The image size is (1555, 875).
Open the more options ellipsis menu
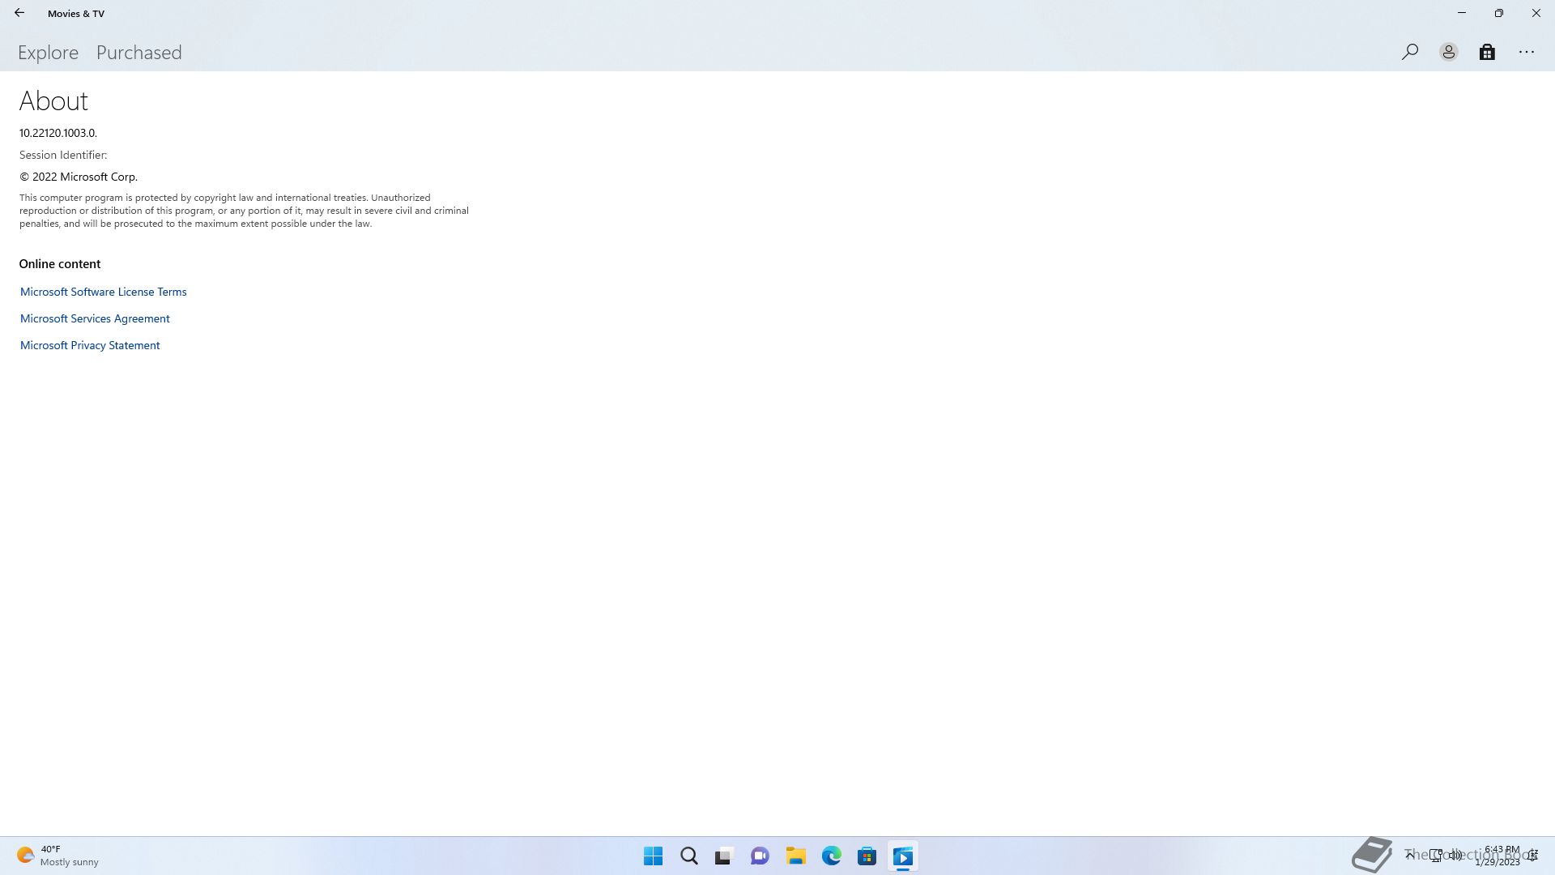pyautogui.click(x=1526, y=52)
